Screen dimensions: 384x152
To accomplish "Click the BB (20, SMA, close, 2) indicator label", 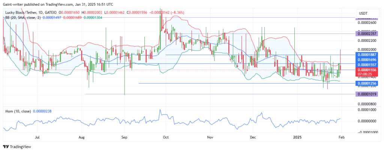I will click(23, 17).
